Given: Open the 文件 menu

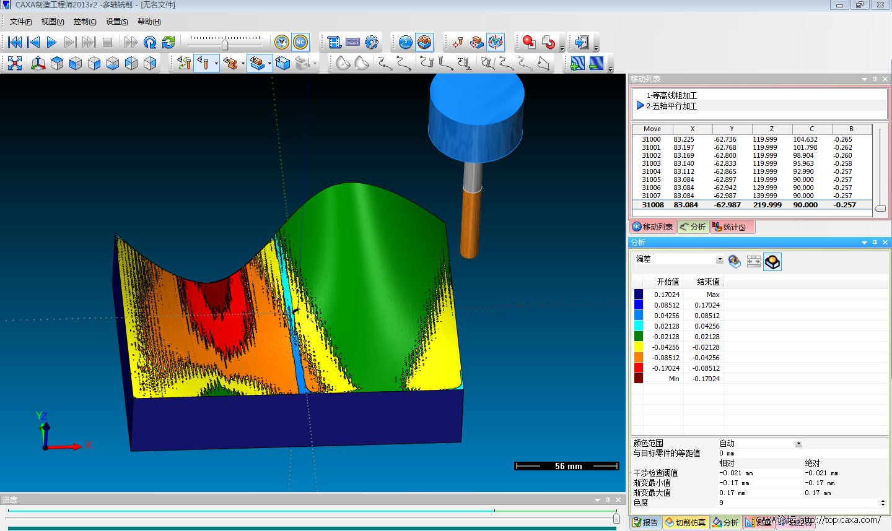Looking at the screenshot, I should 20,22.
